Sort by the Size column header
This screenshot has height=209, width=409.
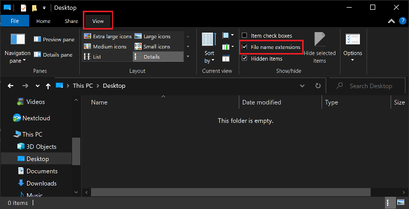(399, 102)
